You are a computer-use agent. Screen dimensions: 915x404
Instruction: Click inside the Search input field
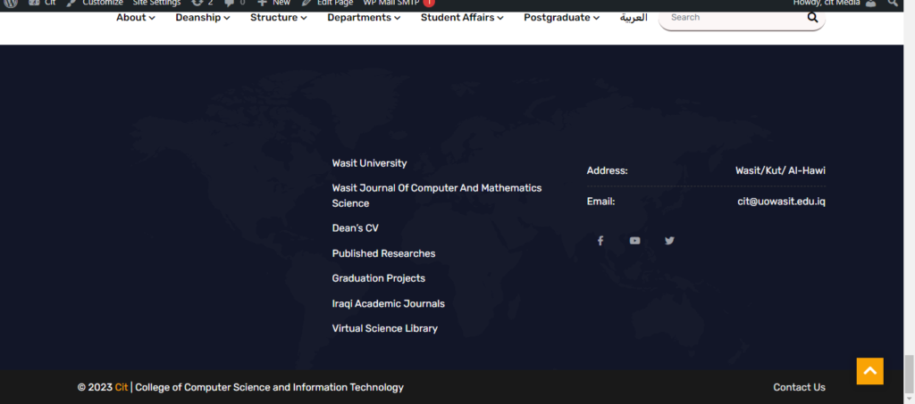point(733,18)
